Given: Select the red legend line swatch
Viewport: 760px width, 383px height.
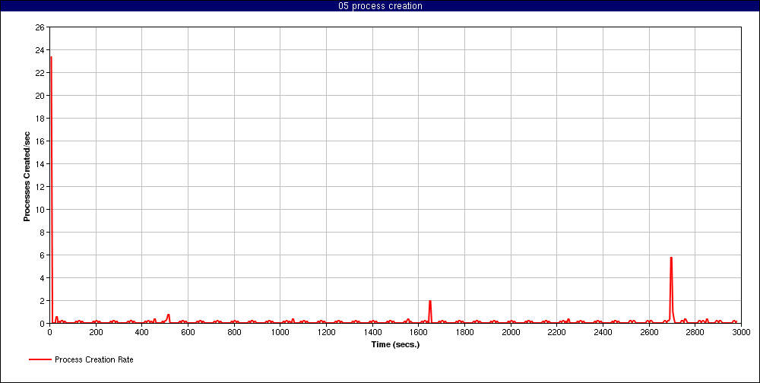Looking at the screenshot, I should click(40, 359).
